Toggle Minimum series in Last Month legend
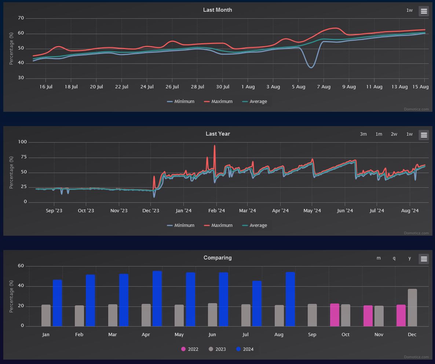Image resolution: width=435 pixels, height=364 pixels. coord(180,102)
